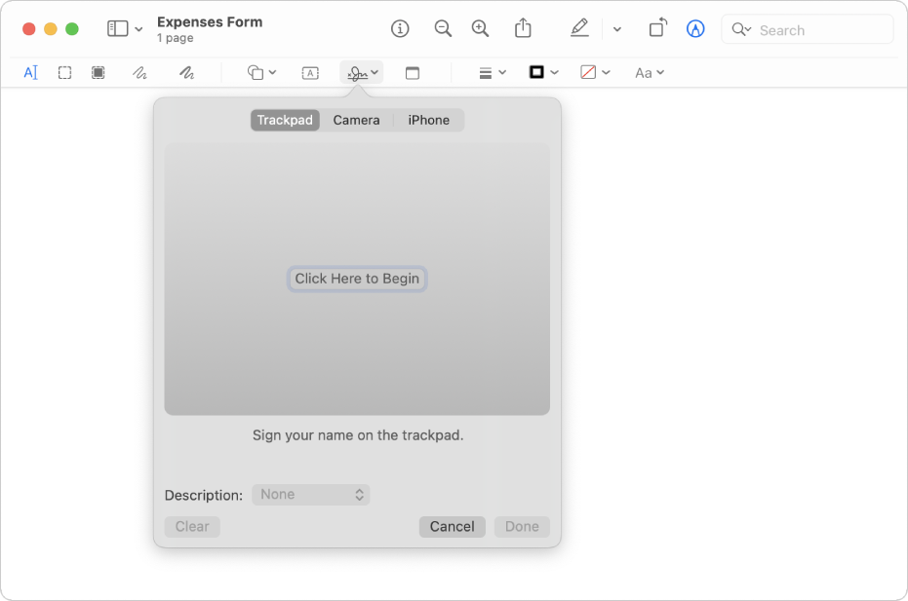The width and height of the screenshot is (908, 601).
Task: Open the Share menu
Action: (x=524, y=28)
